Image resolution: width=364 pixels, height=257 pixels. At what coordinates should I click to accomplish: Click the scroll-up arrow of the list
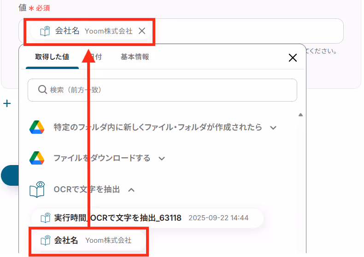300,114
